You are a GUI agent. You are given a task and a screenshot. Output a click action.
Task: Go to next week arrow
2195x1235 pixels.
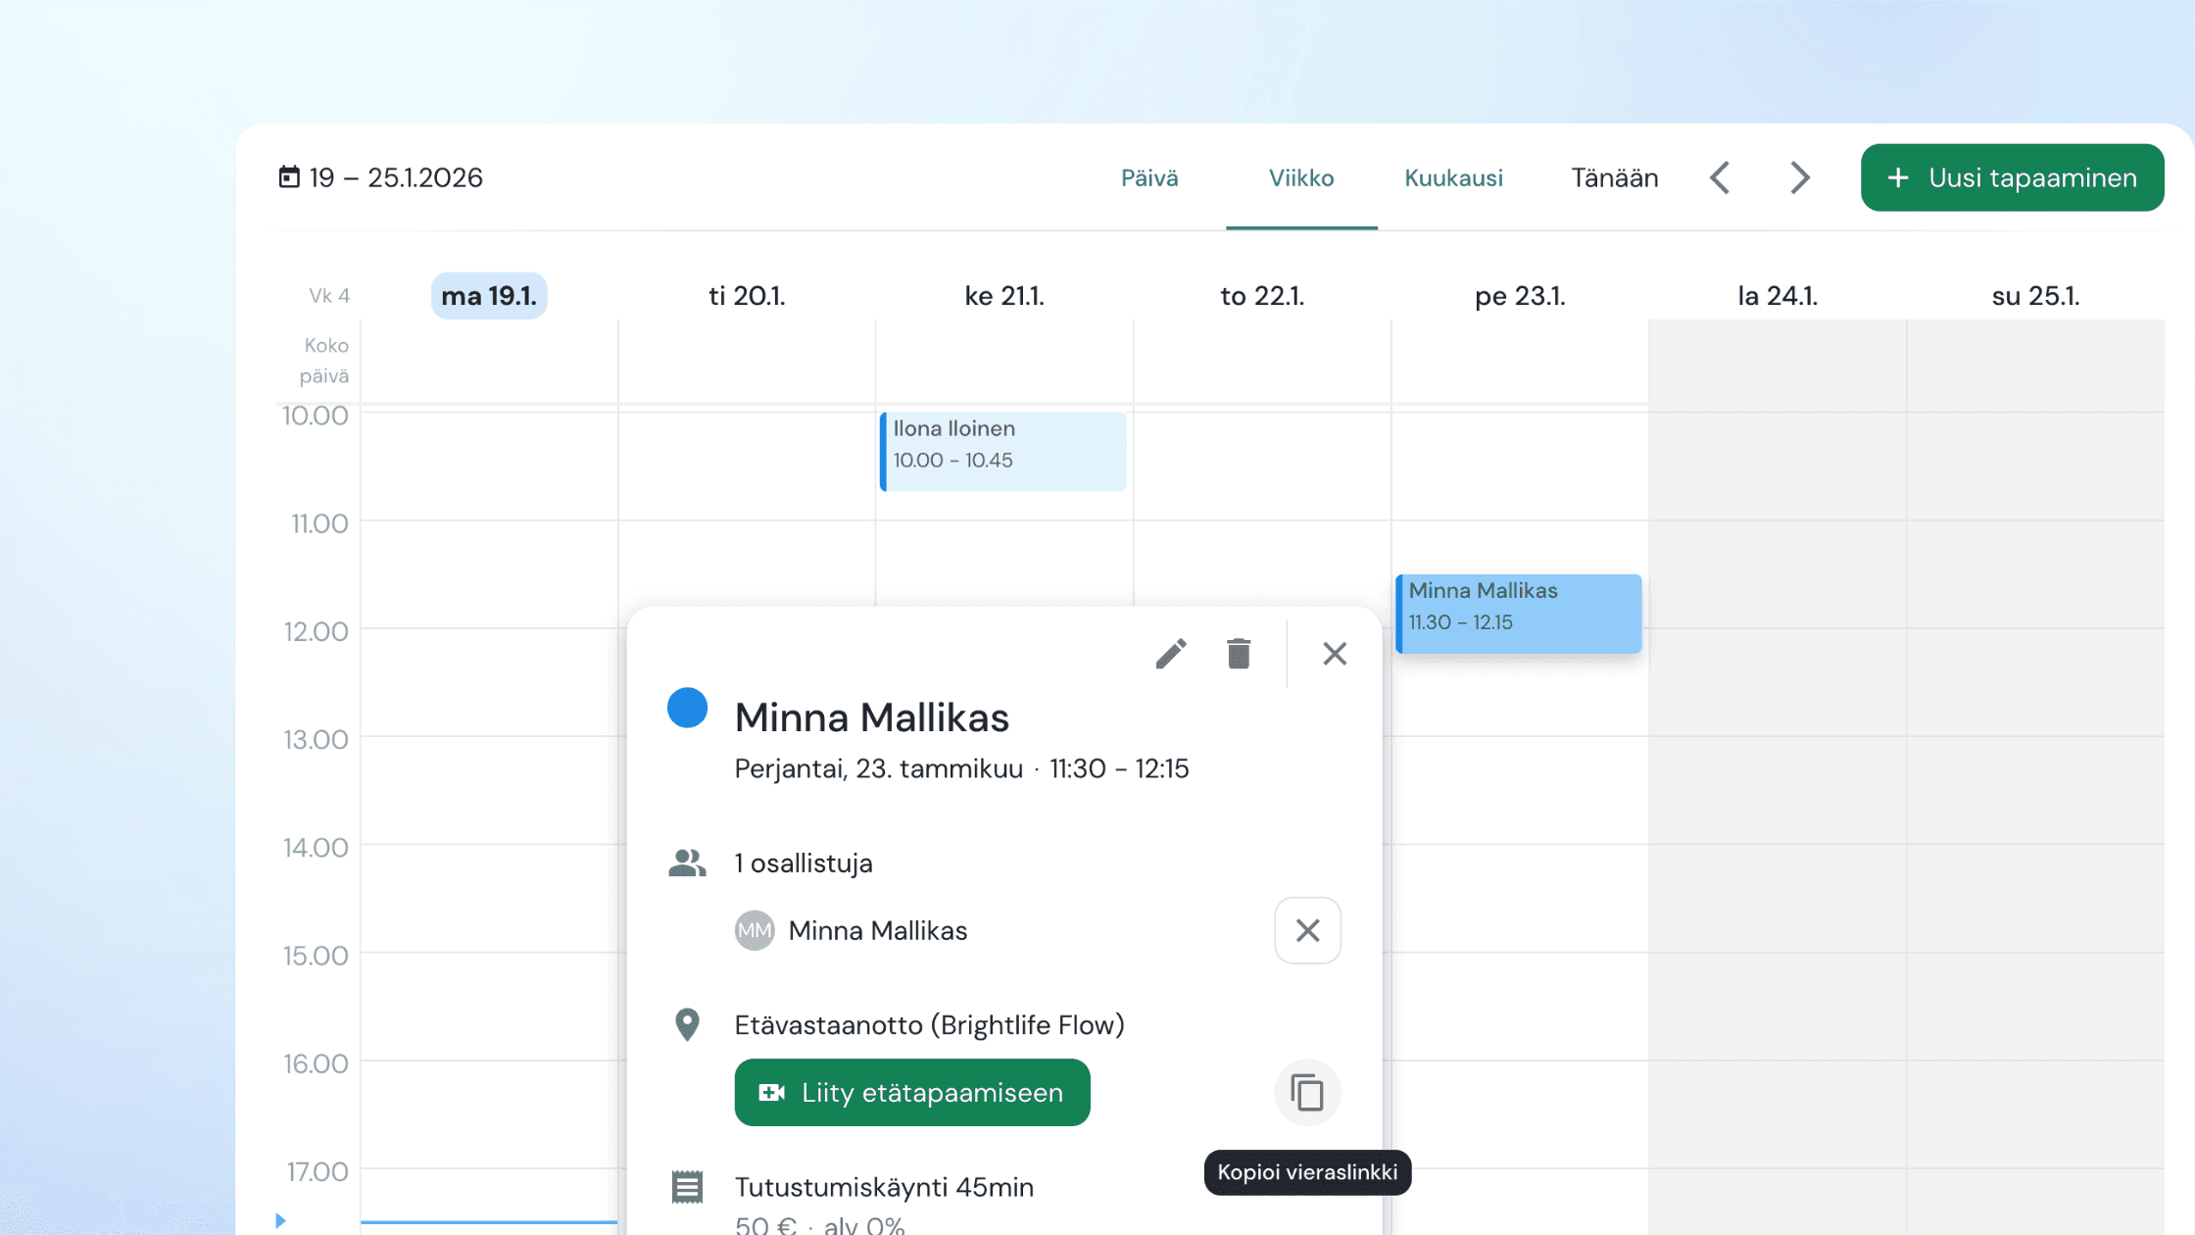click(x=1799, y=177)
